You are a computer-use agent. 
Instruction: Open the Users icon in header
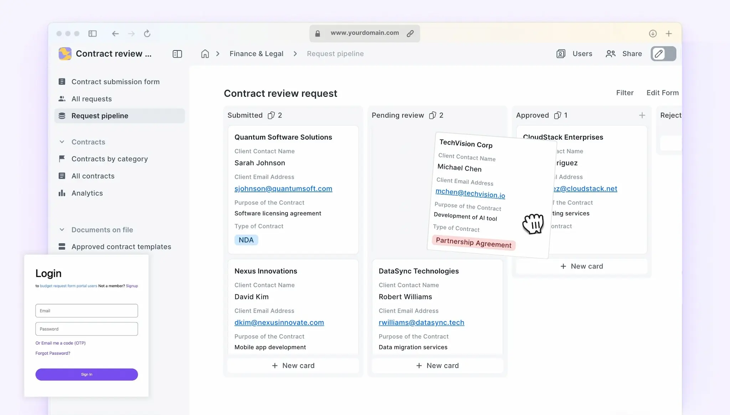click(x=561, y=54)
